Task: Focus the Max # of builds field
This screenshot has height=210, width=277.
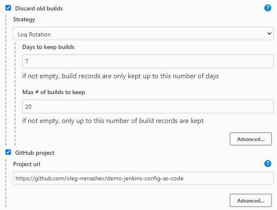Action: tap(148, 106)
